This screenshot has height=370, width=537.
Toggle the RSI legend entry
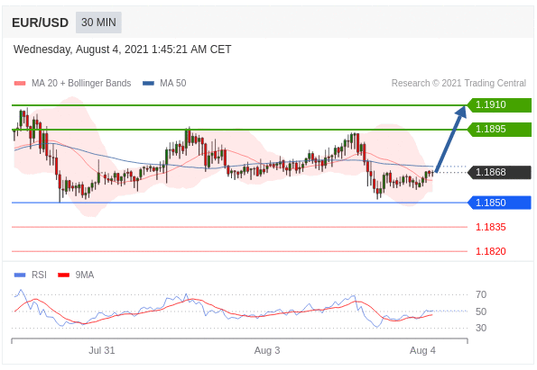pyautogui.click(x=31, y=275)
